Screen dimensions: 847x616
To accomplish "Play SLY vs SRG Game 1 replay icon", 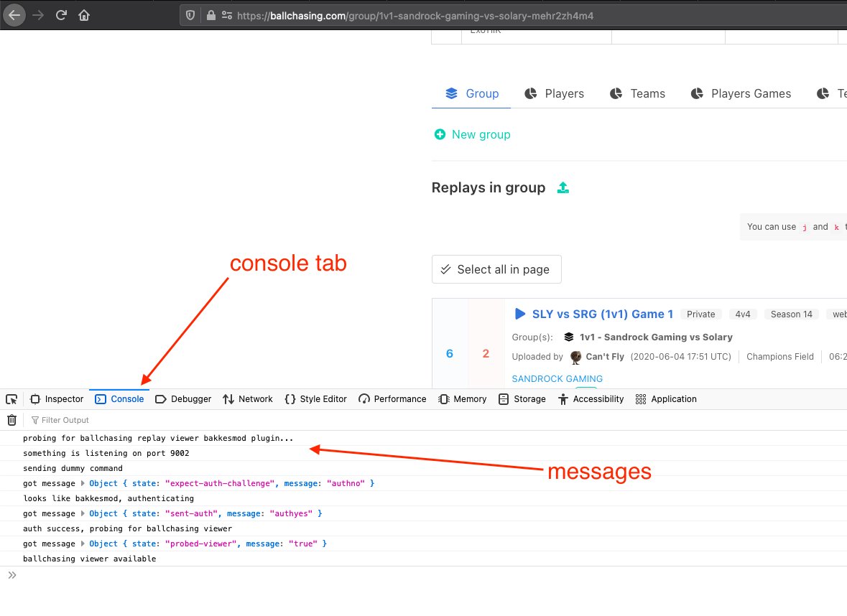I will click(519, 314).
